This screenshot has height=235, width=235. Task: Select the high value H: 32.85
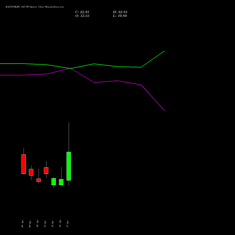120,12
